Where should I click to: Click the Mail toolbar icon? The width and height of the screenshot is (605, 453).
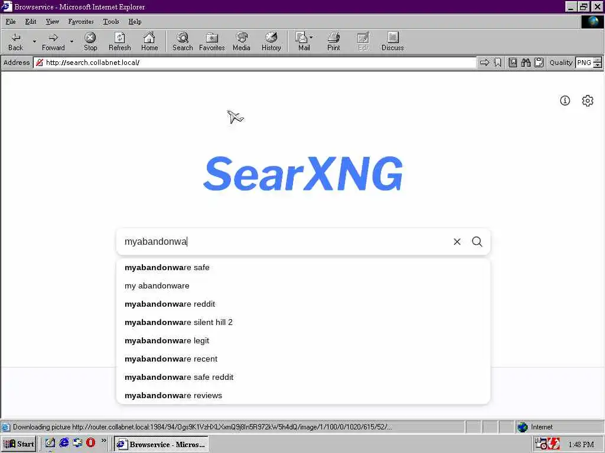pos(302,42)
